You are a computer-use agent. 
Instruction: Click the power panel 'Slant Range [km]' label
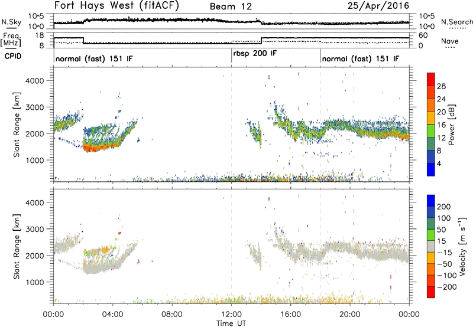17,125
